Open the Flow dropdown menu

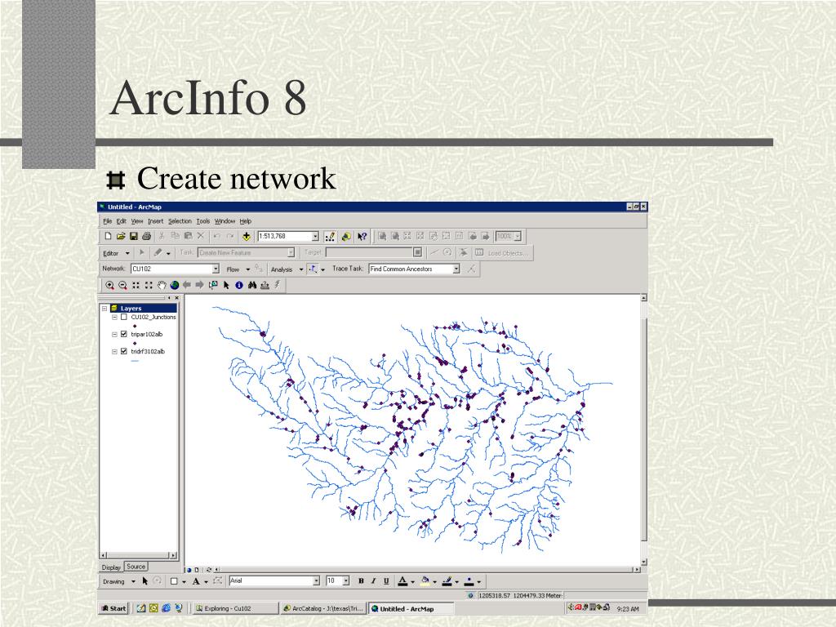tap(238, 269)
